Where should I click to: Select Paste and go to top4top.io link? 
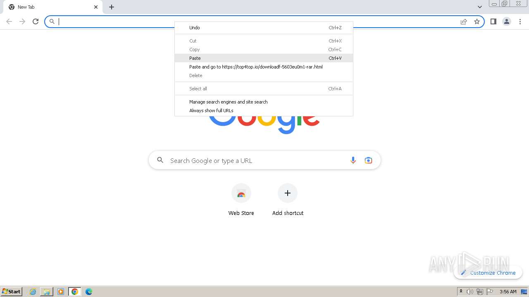264,67
